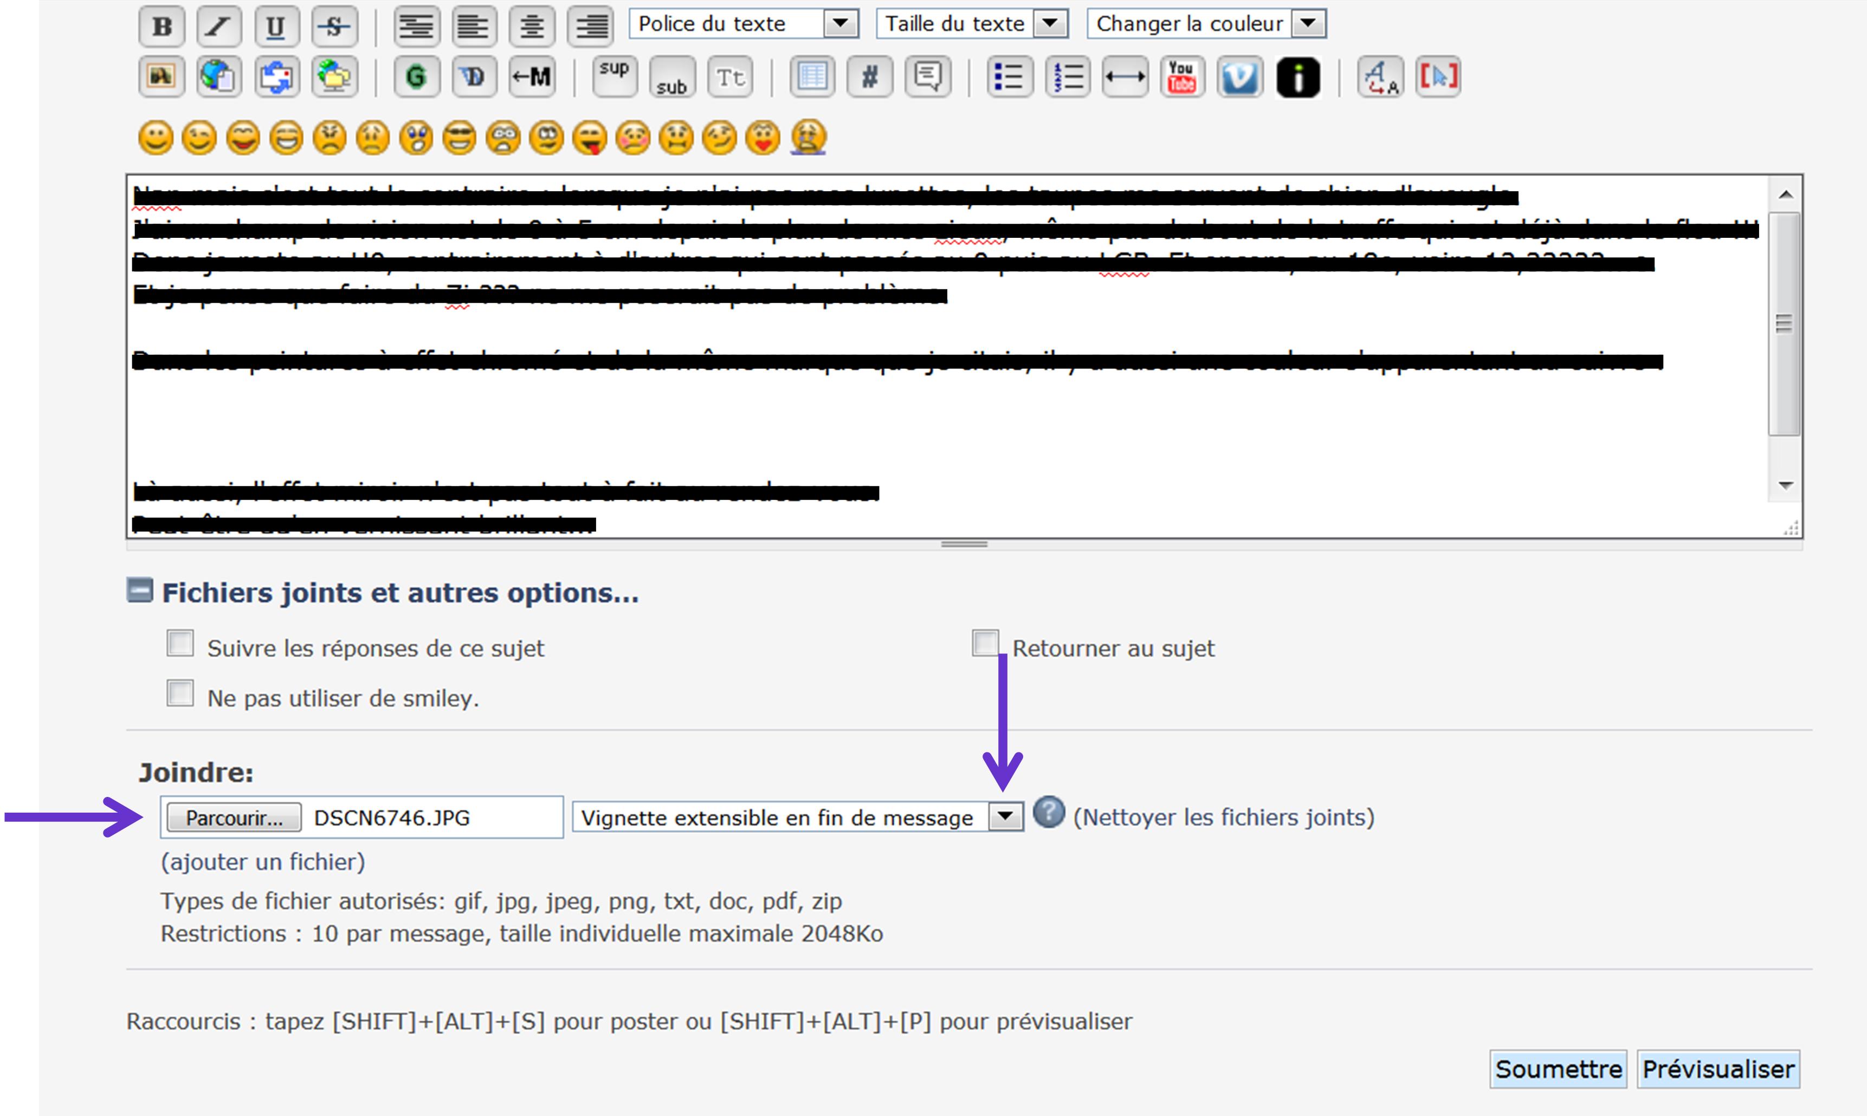Click the D shadow text button
This screenshot has width=1867, height=1116.
pos(474,76)
